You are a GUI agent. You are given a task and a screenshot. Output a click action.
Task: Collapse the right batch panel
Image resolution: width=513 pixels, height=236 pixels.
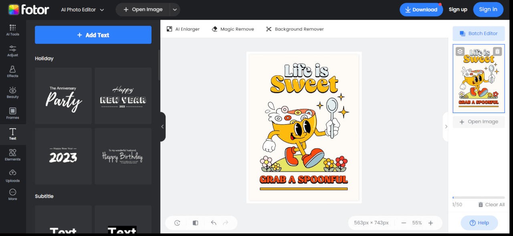click(x=446, y=127)
